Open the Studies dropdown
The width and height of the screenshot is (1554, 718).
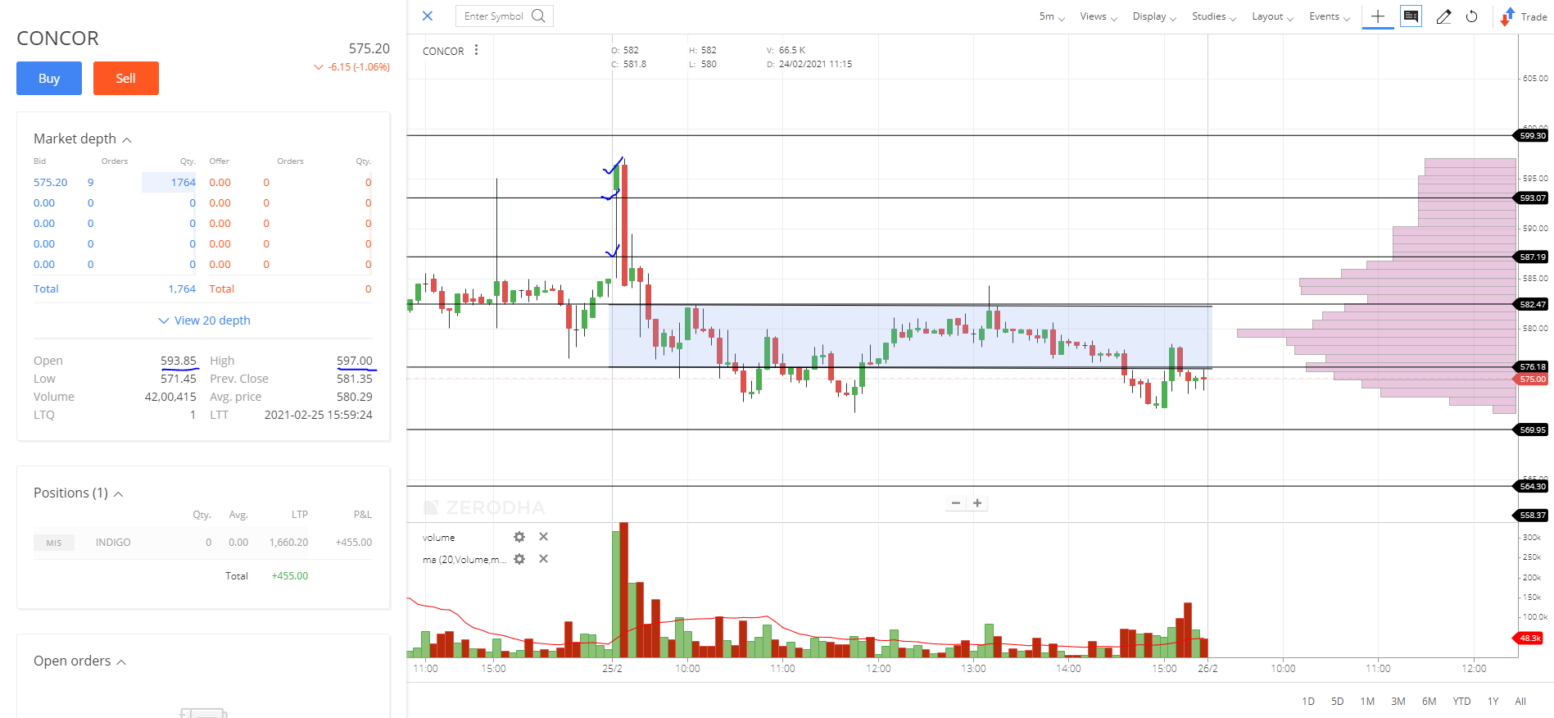(x=1214, y=16)
